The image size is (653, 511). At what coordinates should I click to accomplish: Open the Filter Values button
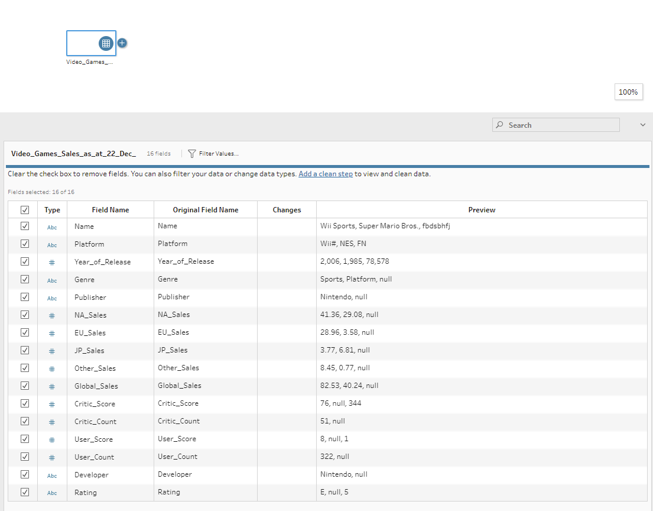(x=213, y=154)
